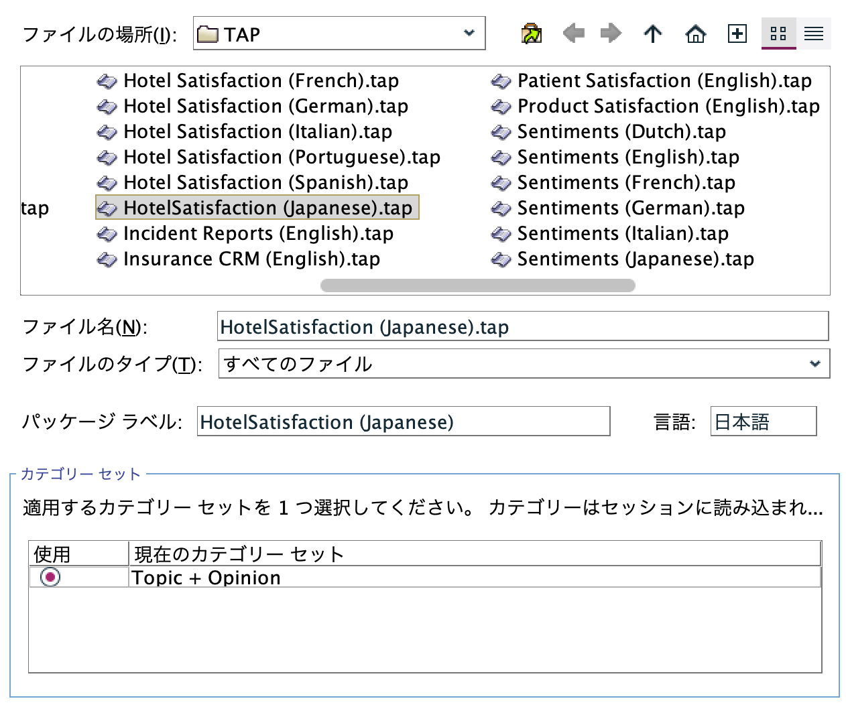Click the up one level arrow icon
The image size is (846, 709).
(652, 33)
